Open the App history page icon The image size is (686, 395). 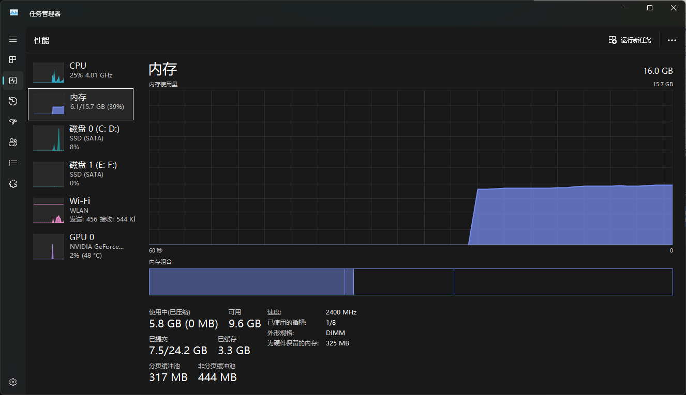click(x=13, y=101)
